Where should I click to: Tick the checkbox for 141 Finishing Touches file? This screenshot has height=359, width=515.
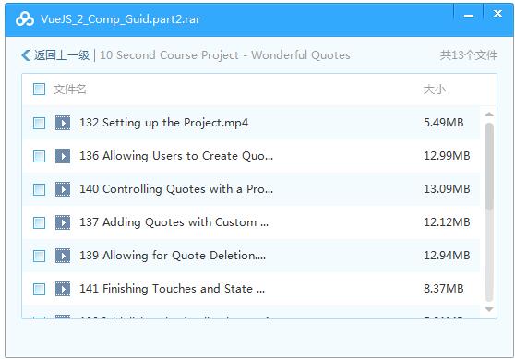(x=39, y=289)
